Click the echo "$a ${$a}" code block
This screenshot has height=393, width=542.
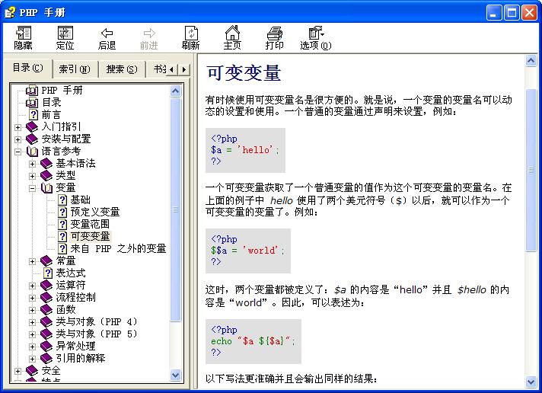click(253, 341)
